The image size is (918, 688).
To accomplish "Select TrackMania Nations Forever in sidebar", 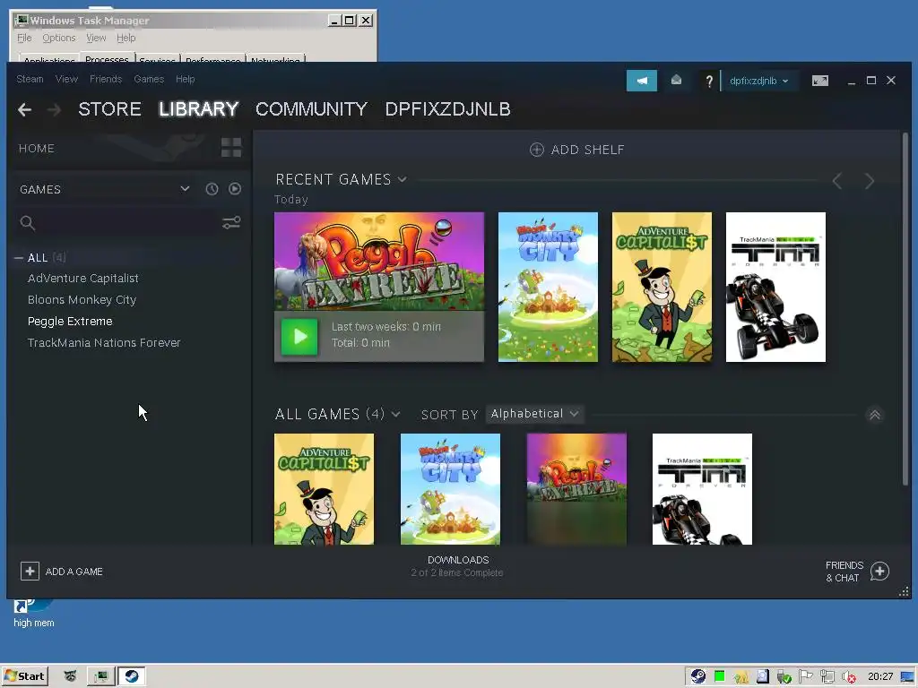I will [x=104, y=343].
